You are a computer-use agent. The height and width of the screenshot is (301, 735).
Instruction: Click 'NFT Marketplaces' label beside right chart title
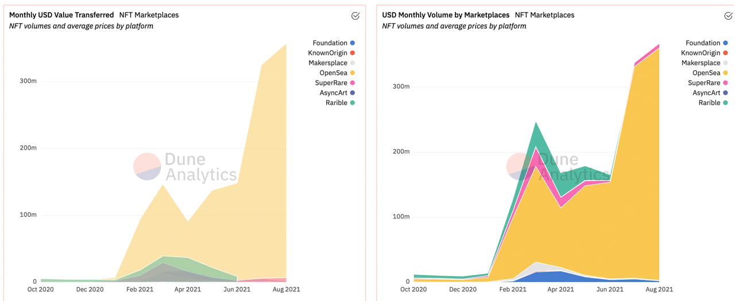[544, 15]
